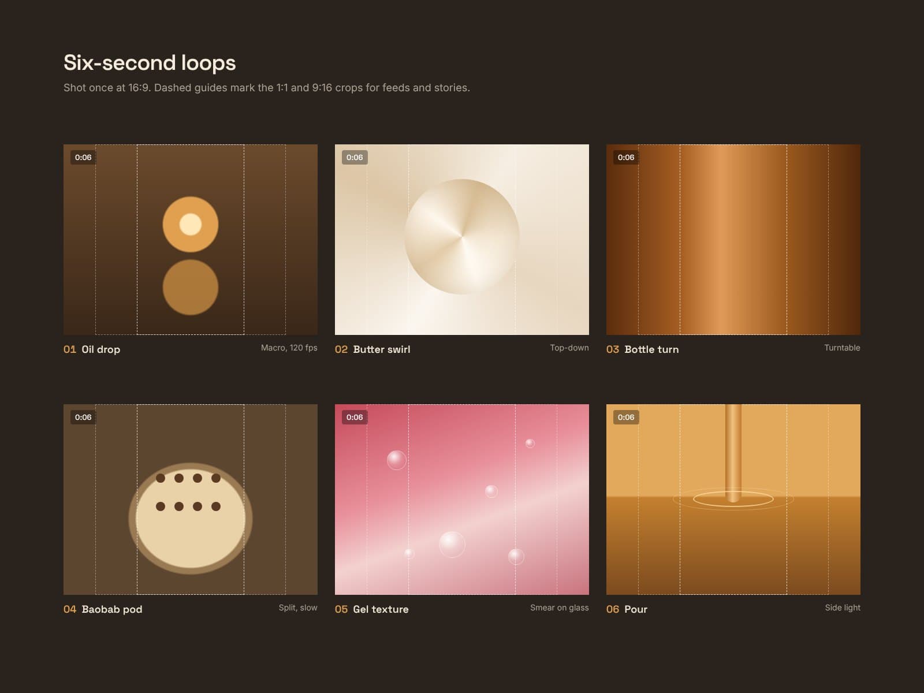Click the 'Smear on glass' note
924x693 pixels.
click(560, 608)
